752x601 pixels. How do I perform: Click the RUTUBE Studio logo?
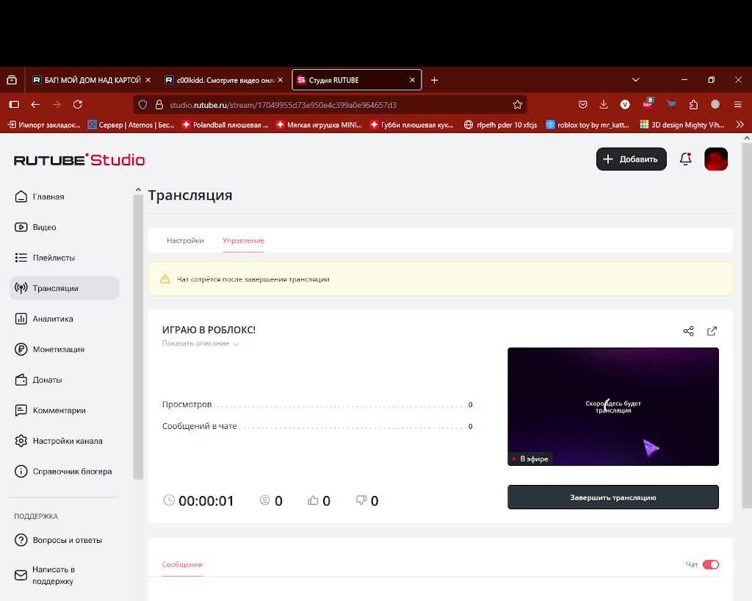click(79, 159)
